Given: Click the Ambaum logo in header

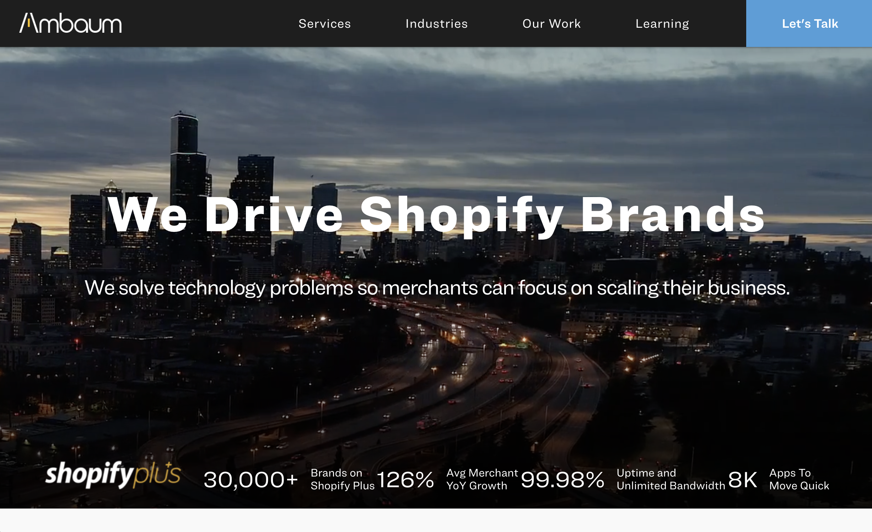Looking at the screenshot, I should pyautogui.click(x=70, y=23).
